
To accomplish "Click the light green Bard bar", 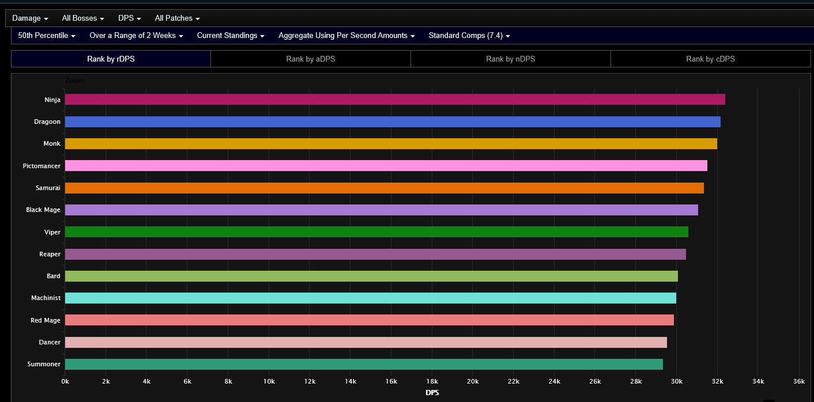I will click(x=371, y=276).
